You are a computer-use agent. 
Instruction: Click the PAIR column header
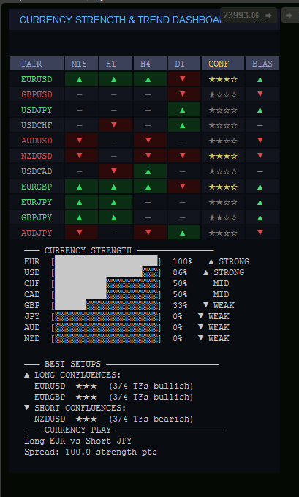coord(37,64)
